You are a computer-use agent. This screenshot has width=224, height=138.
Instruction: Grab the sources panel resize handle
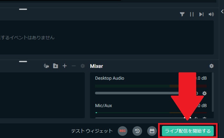[x=23, y=62]
